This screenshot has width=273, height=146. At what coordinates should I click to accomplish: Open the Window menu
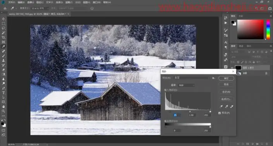(x=97, y=2)
